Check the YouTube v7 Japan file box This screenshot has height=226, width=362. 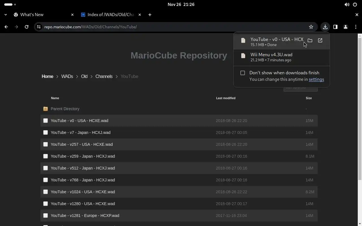pos(46,132)
